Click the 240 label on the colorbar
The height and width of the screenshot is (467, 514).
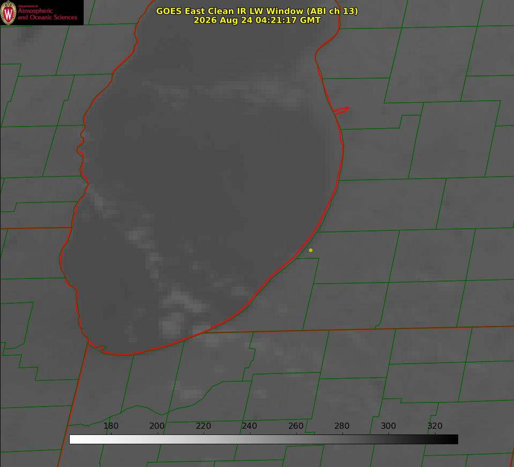coord(250,426)
